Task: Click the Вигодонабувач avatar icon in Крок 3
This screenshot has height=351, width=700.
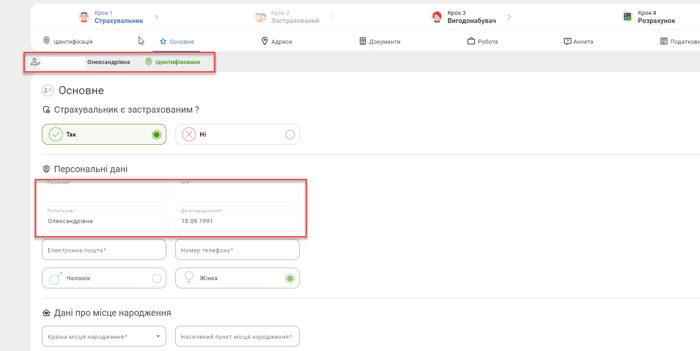Action: (x=437, y=17)
